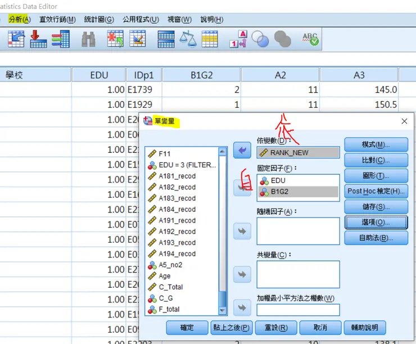416x344 pixels.
Task: Click the arrow button beside 加權最小平方法 field
Action: point(242,307)
